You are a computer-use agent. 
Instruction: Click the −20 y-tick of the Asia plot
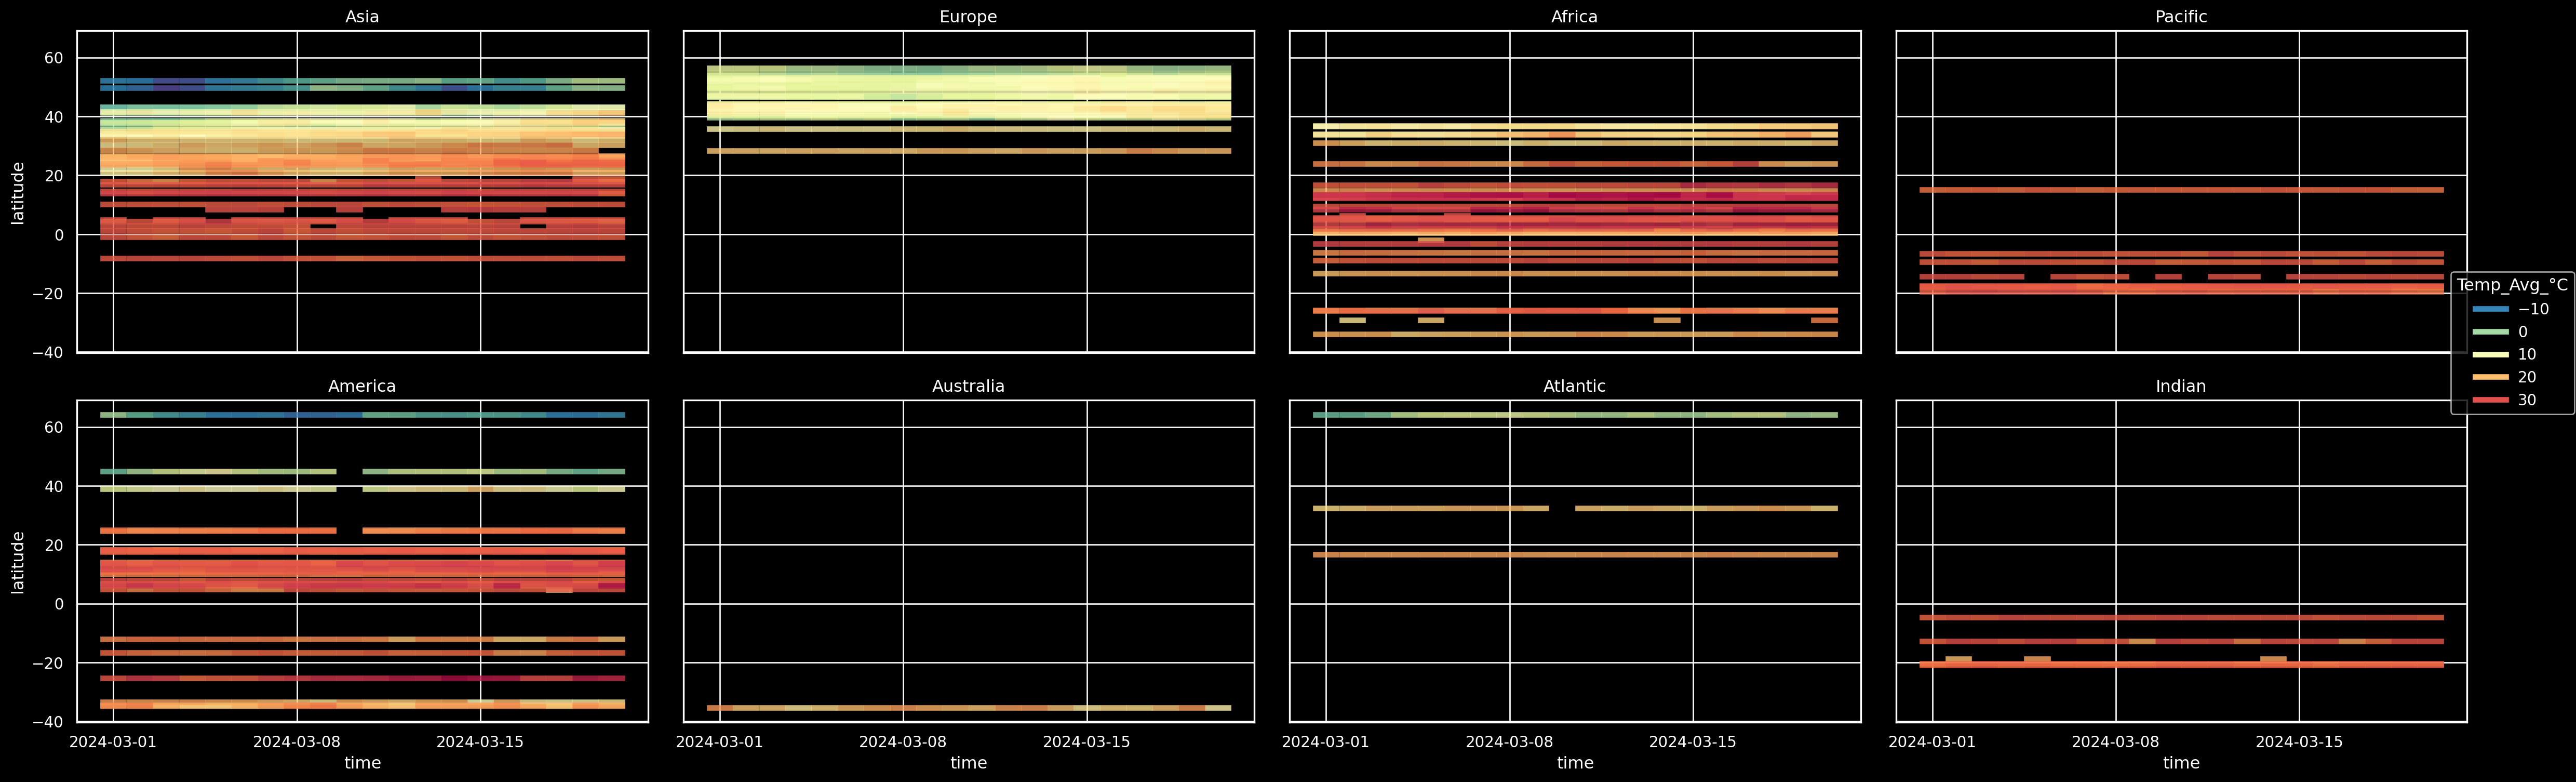coord(47,294)
